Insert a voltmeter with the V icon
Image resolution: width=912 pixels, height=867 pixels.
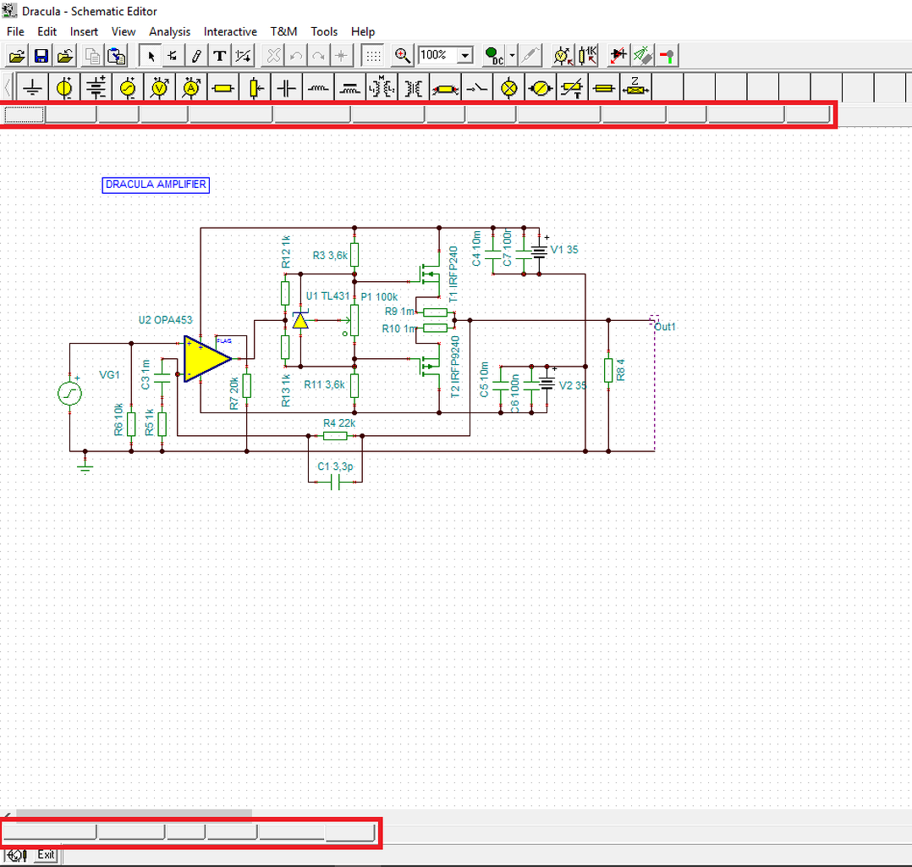pos(159,88)
